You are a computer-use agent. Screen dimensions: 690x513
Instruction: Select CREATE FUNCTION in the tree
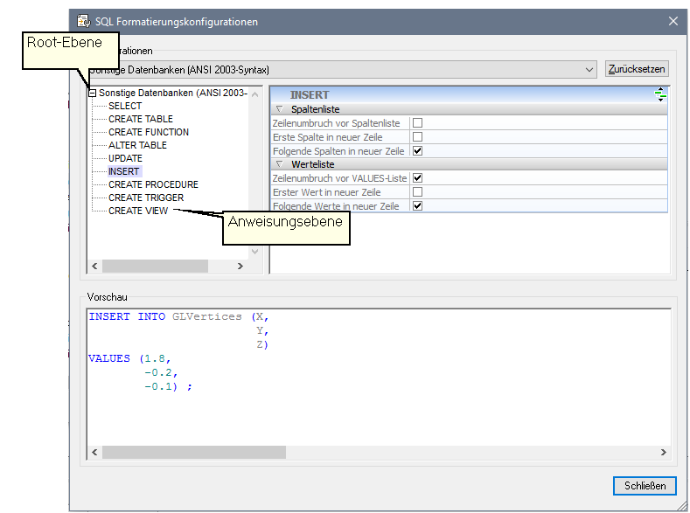pyautogui.click(x=149, y=132)
